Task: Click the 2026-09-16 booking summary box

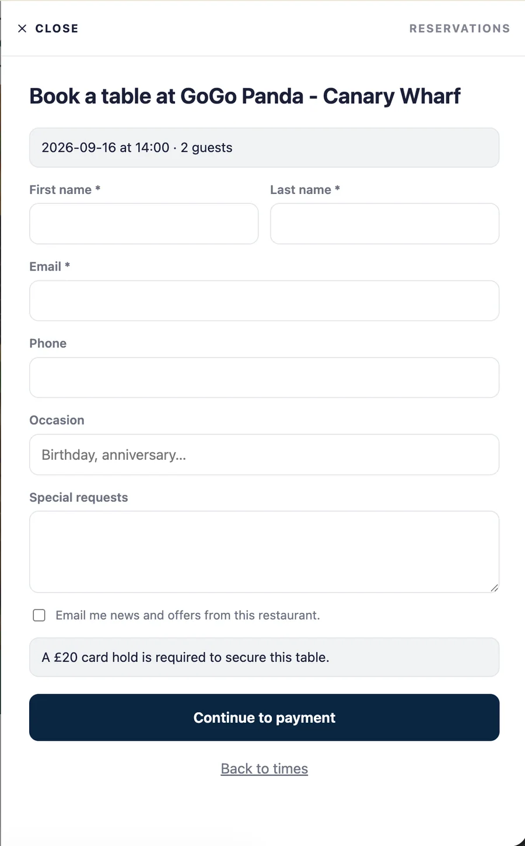Action: [264, 148]
